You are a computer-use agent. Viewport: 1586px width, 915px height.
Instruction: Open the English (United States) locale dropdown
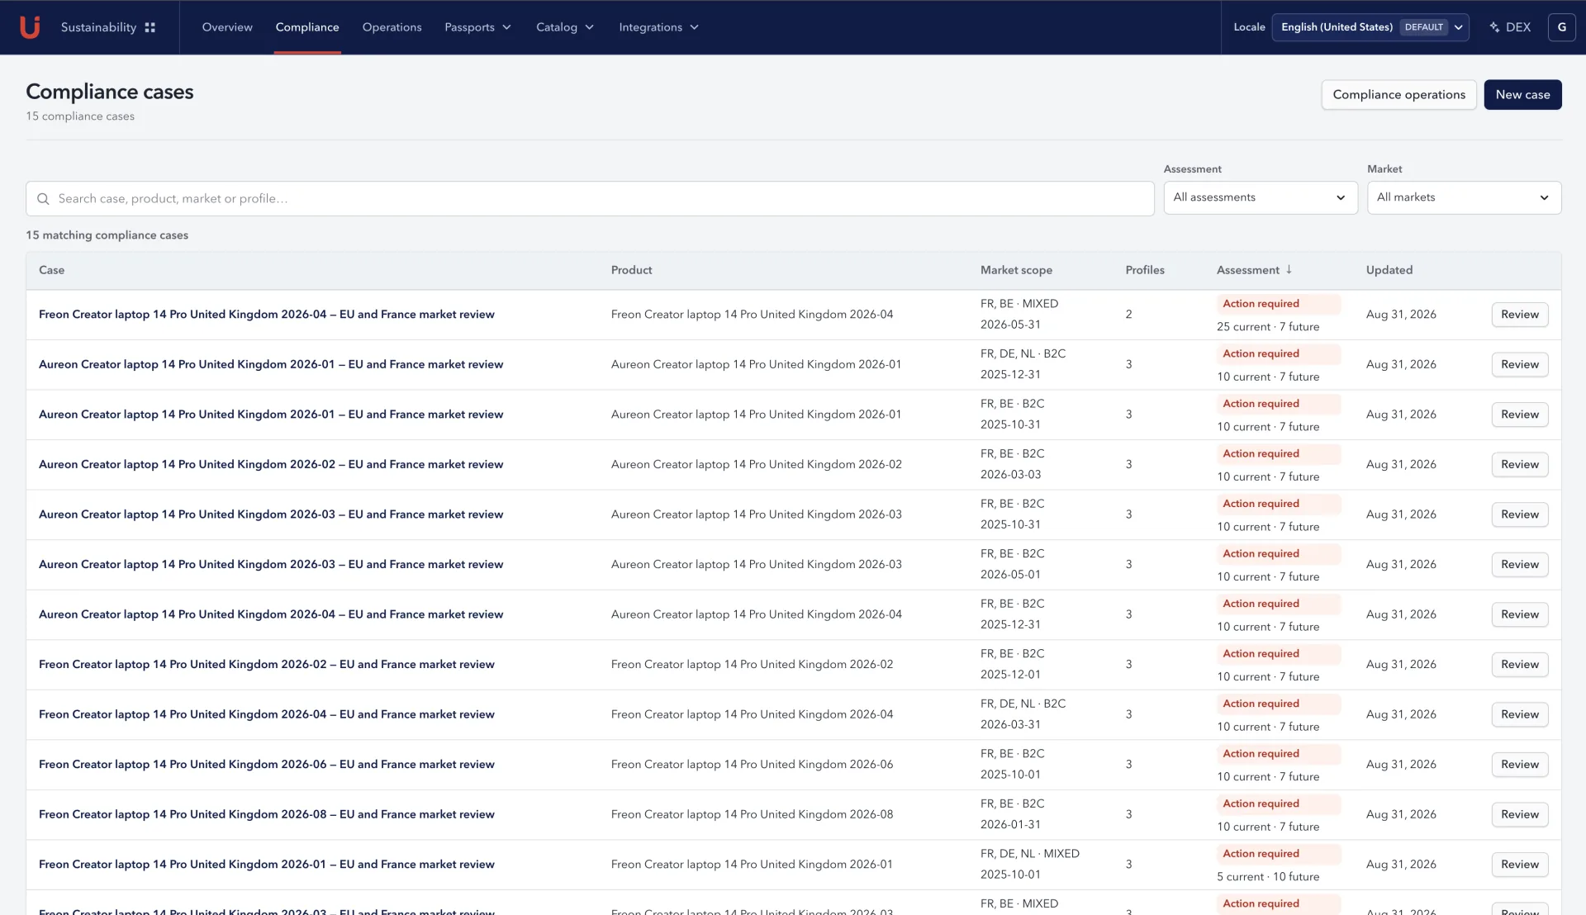point(1370,27)
